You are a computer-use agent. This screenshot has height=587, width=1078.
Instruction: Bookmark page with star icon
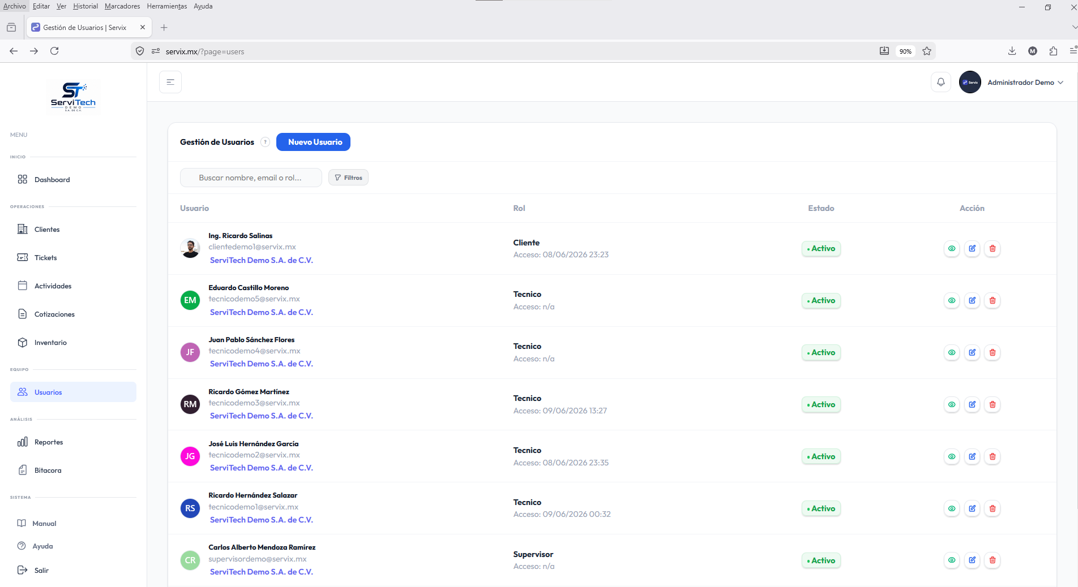(927, 51)
